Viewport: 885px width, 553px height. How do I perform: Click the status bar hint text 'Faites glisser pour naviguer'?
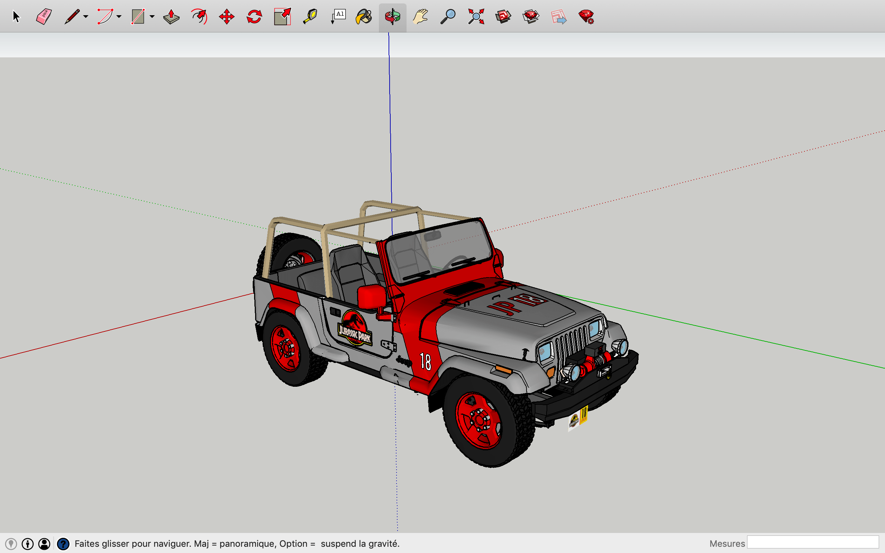[x=132, y=544]
